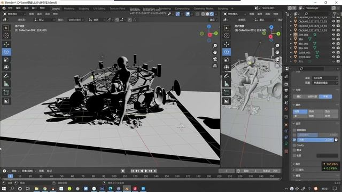
Task: Click the outliner filter funnel icon
Action: [x=335, y=14]
